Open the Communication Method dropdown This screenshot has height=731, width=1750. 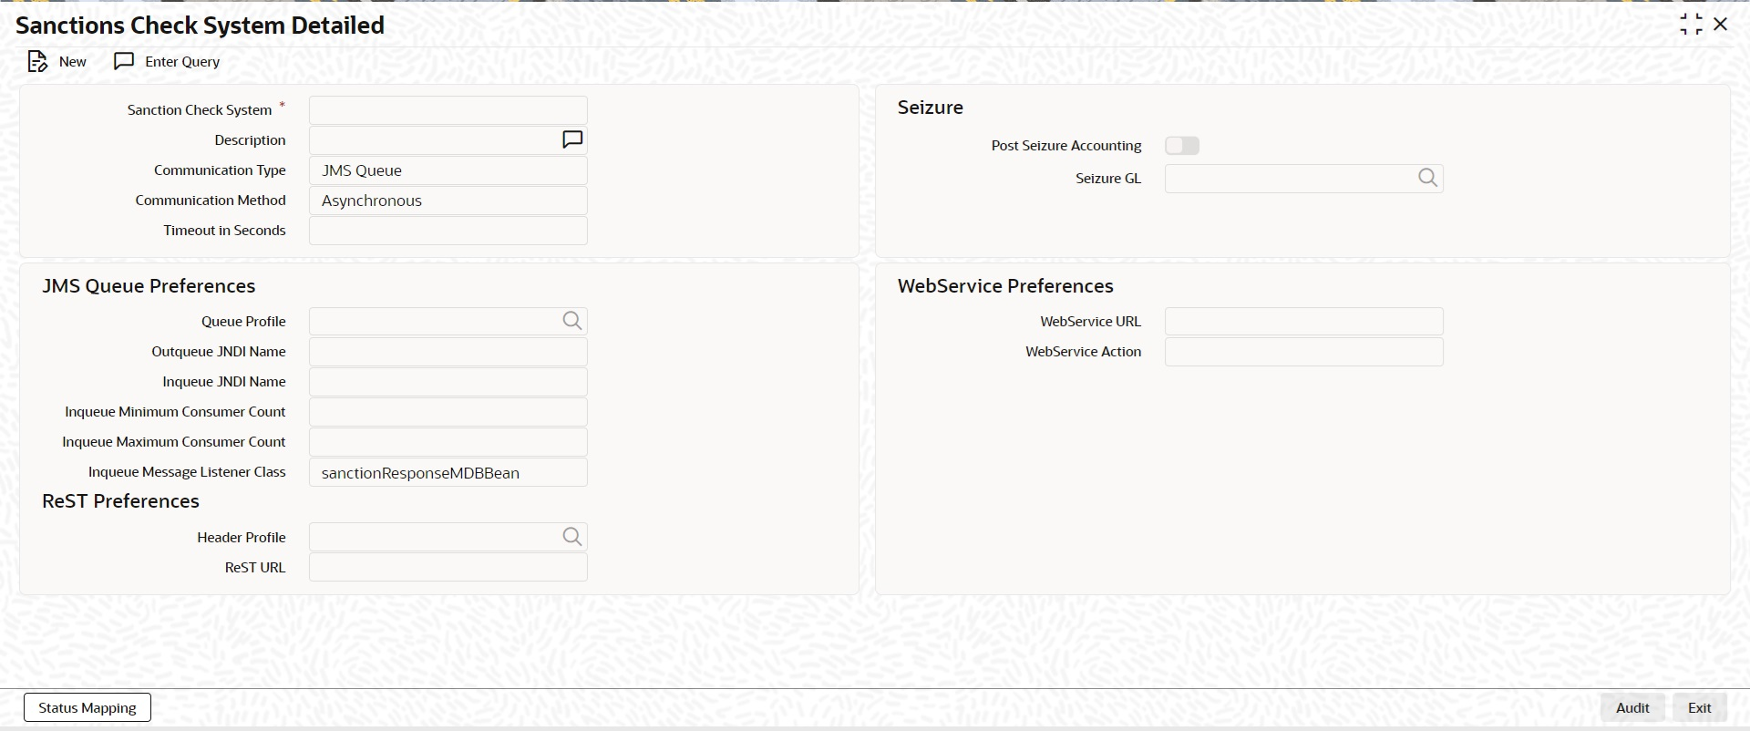point(448,201)
